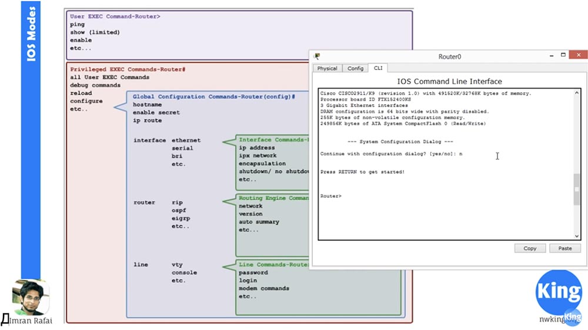Switch to the Physical tab in Router0
This screenshot has width=588, height=330.
click(327, 68)
